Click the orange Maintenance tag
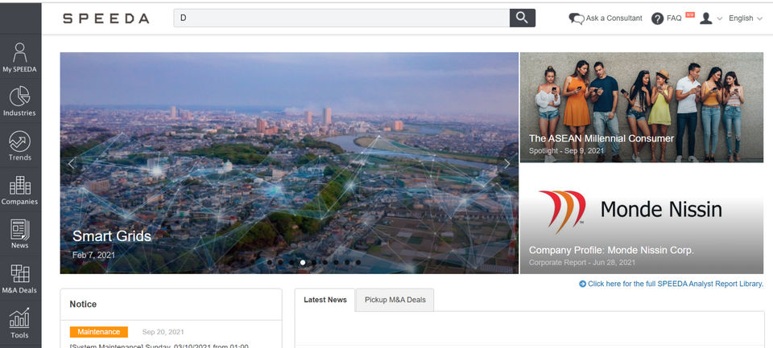The image size is (773, 348). pyautogui.click(x=98, y=332)
